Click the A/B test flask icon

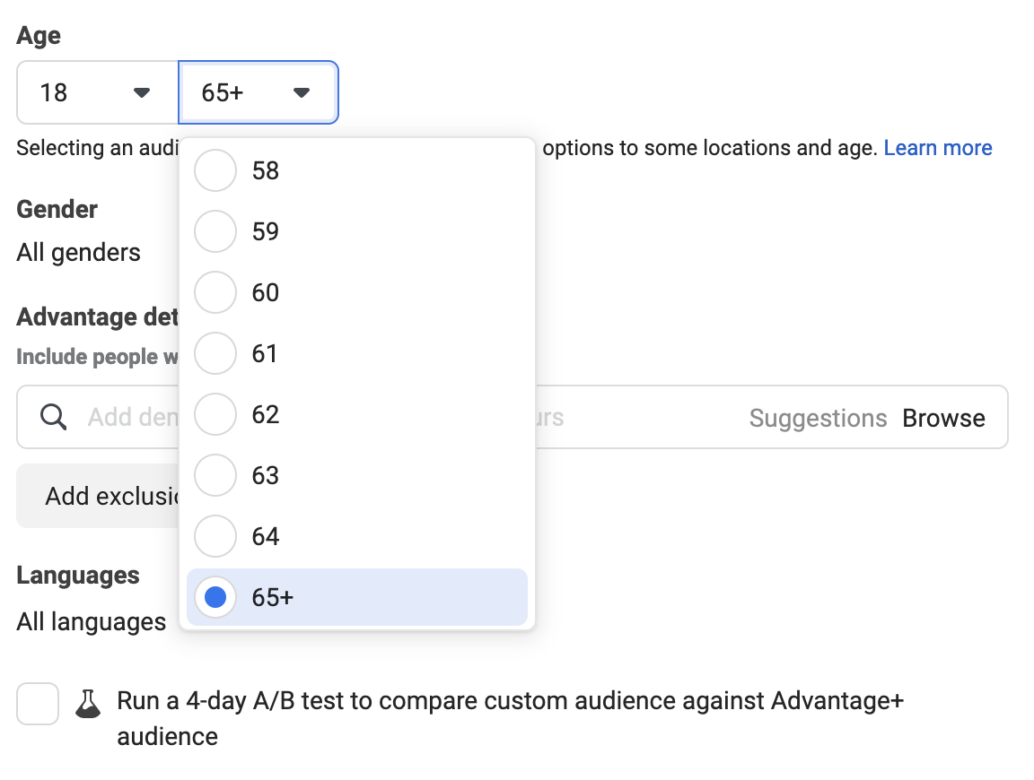coord(87,704)
